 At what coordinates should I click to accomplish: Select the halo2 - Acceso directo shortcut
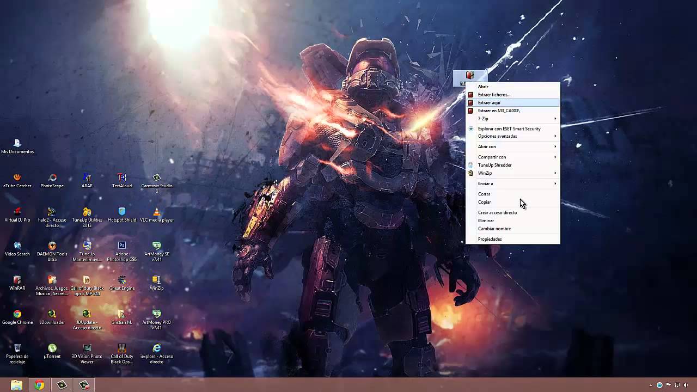[52, 217]
